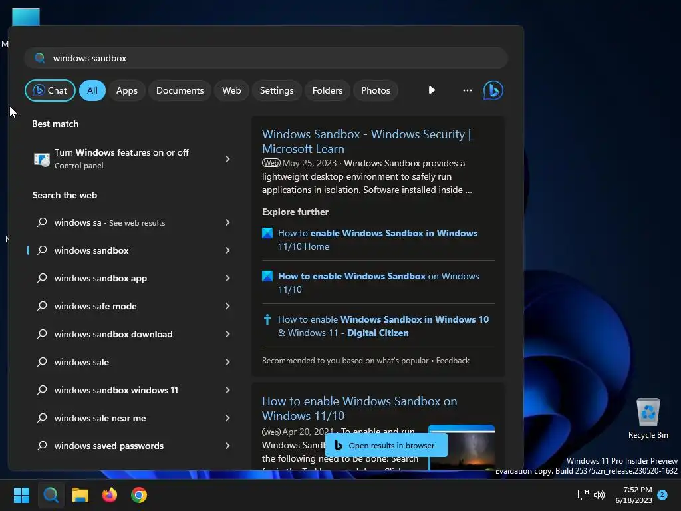Click magnifier icon beside windows sandbox app
Viewport: 681px width, 511px height.
coord(42,278)
